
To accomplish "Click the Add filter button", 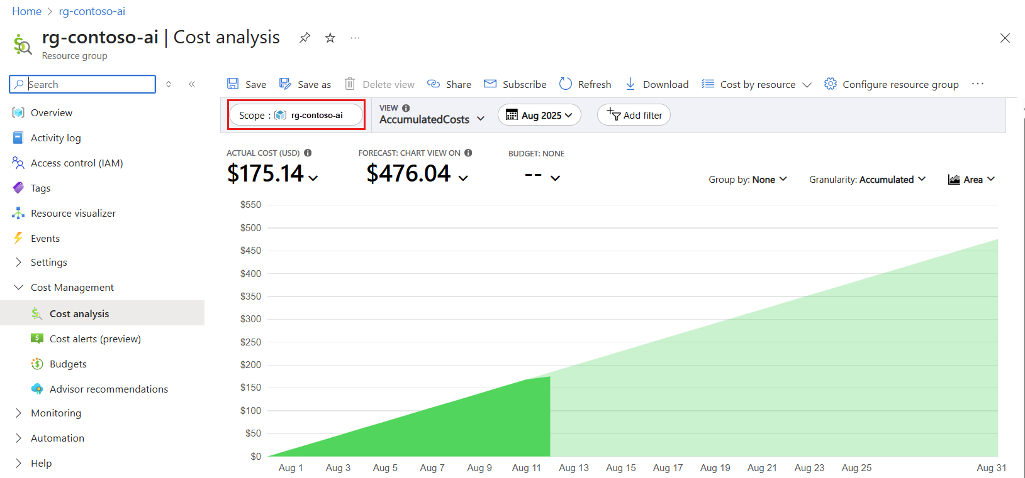I will point(634,115).
